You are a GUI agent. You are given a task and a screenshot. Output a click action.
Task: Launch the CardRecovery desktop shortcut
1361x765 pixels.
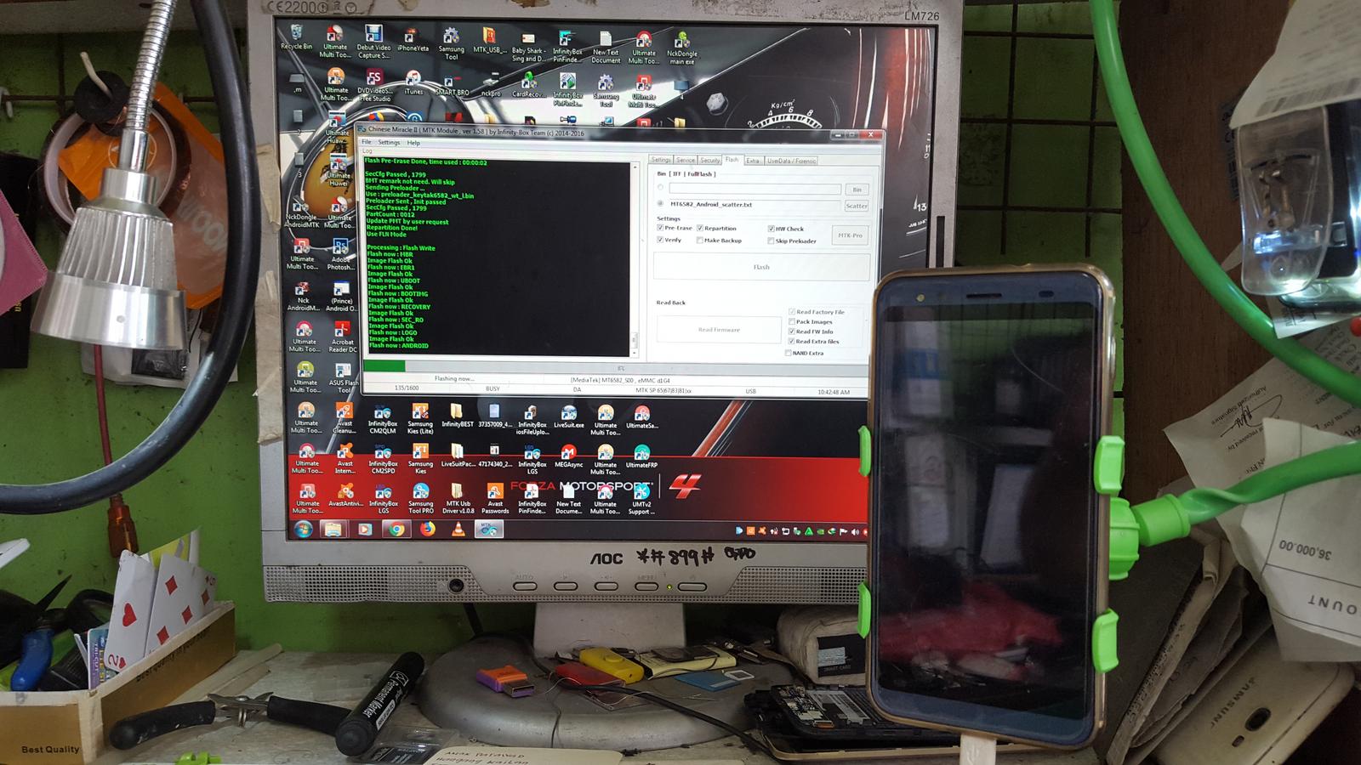527,85
